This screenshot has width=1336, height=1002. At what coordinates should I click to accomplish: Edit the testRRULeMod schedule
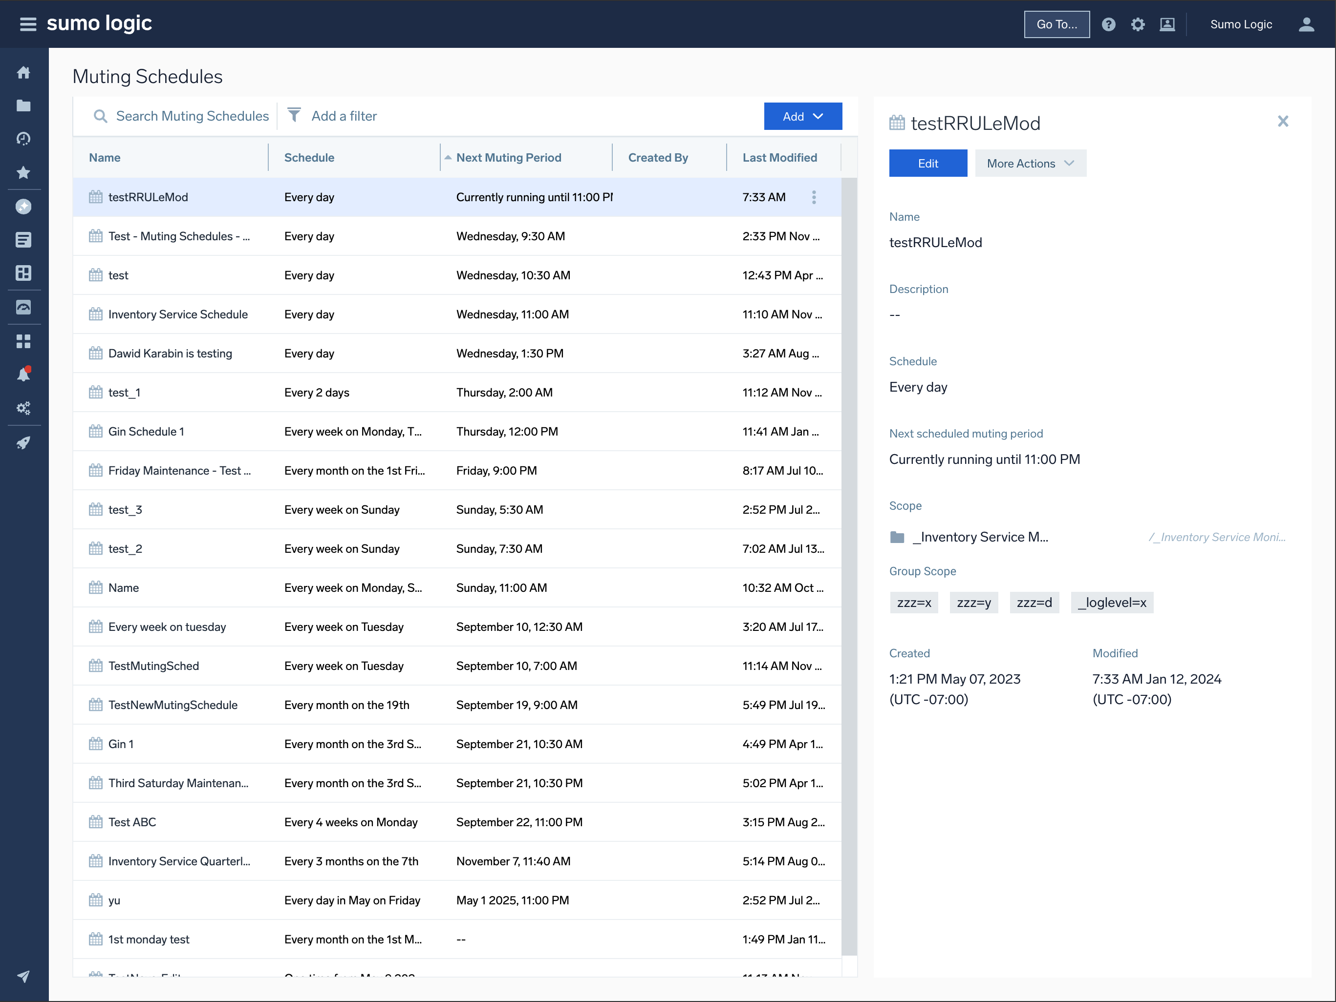[x=927, y=163]
